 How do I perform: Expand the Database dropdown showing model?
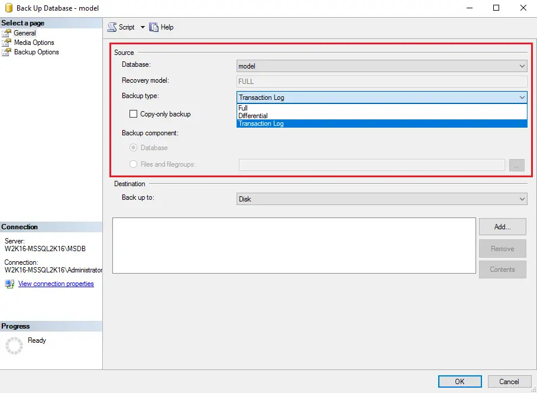click(x=381, y=67)
